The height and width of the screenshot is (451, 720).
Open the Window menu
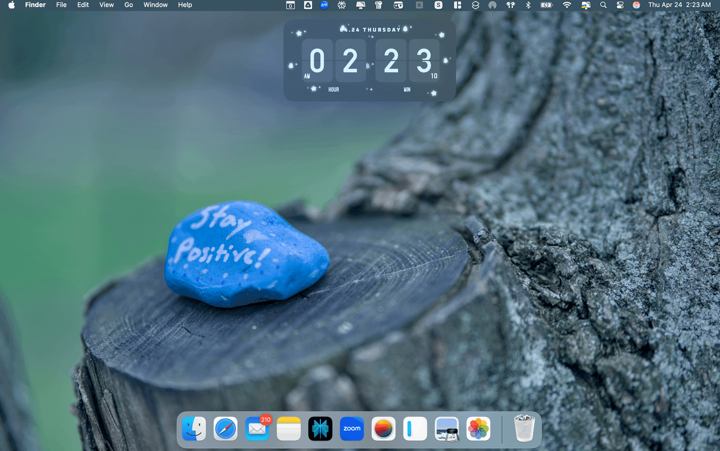click(155, 5)
